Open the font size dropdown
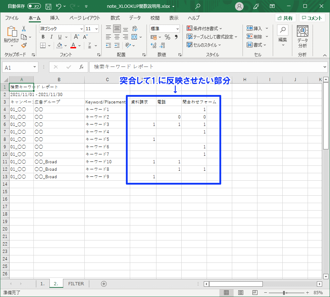This screenshot has width=330, height=297. [x=97, y=29]
